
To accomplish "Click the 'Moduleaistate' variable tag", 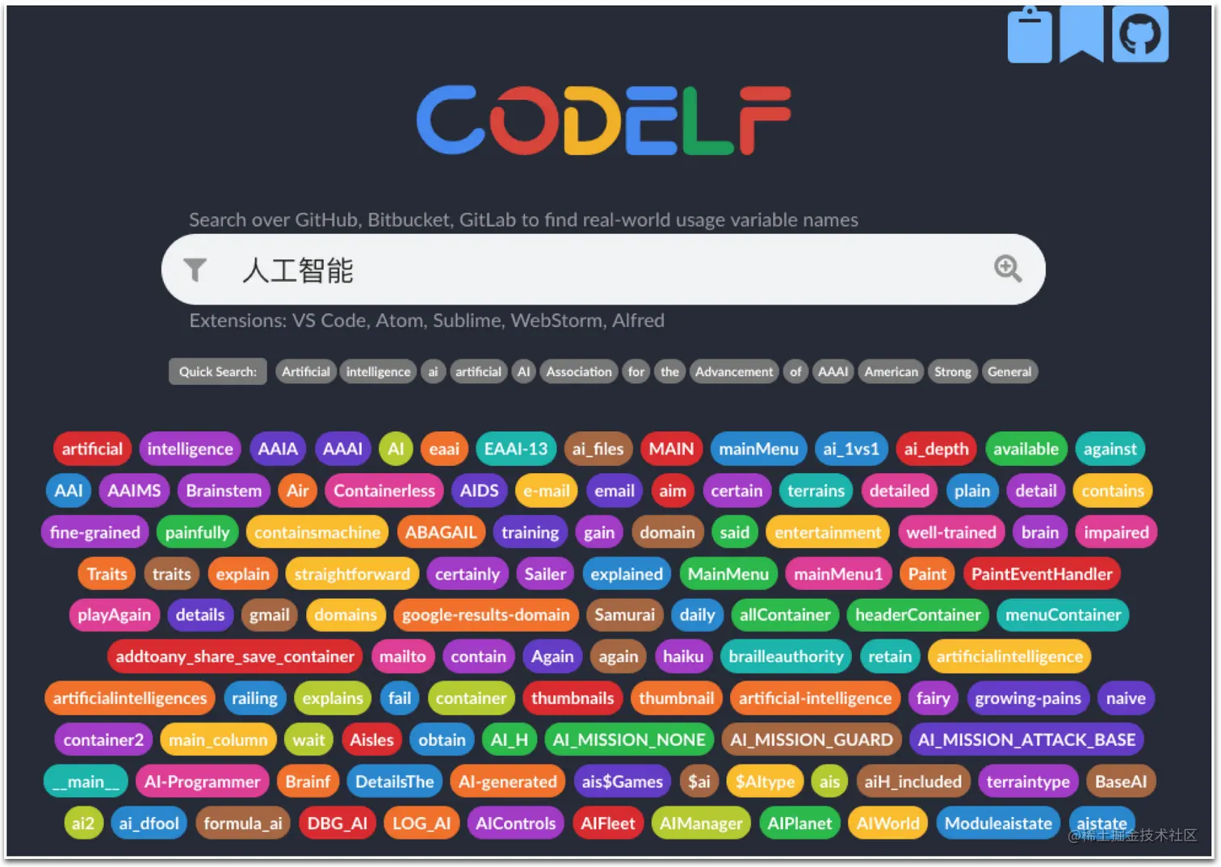I will pos(998,823).
